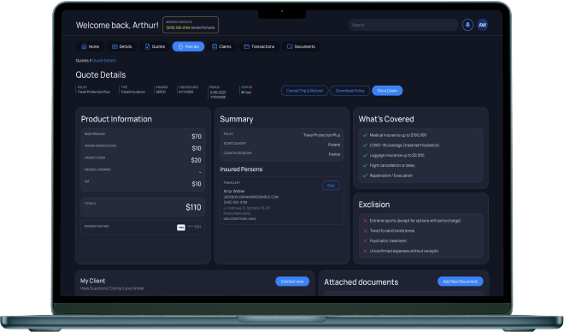The image size is (564, 332).
Task: Edit Traveller 1 details
Action: pyautogui.click(x=331, y=186)
